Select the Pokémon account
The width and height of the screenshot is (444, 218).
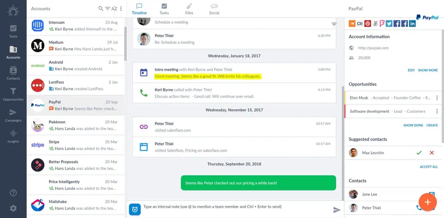point(75,125)
